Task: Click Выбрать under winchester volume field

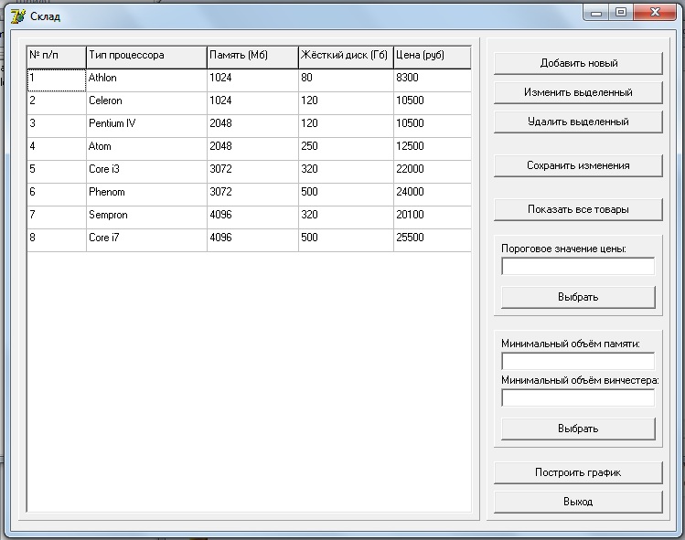Action: [578, 429]
